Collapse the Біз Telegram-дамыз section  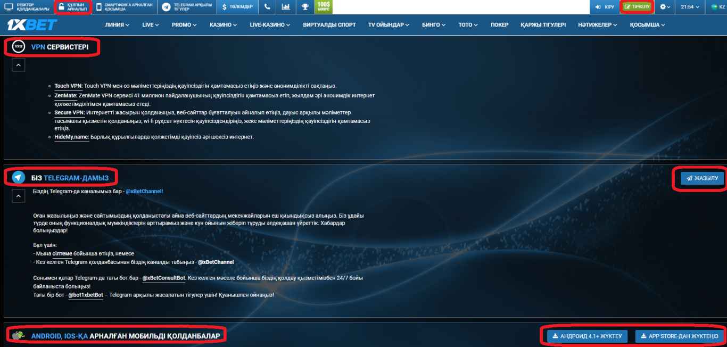pyautogui.click(x=18, y=196)
